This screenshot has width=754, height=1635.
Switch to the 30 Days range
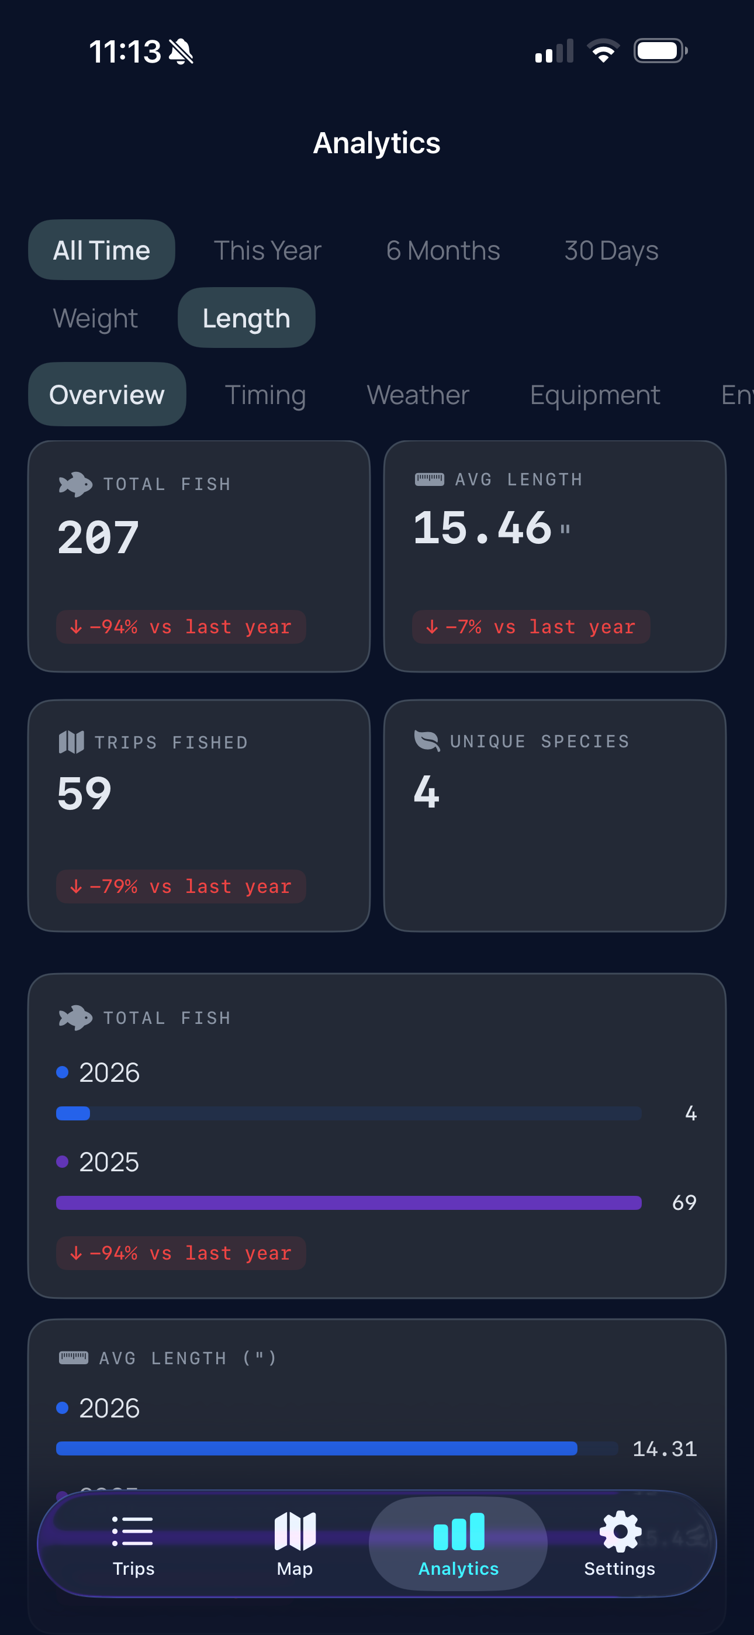coord(611,250)
